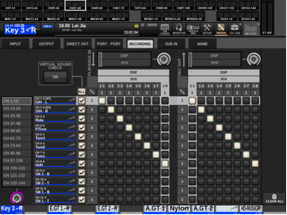Open the RACK & REC icon
The height and width of the screenshot is (215, 287).
(x=193, y=29)
